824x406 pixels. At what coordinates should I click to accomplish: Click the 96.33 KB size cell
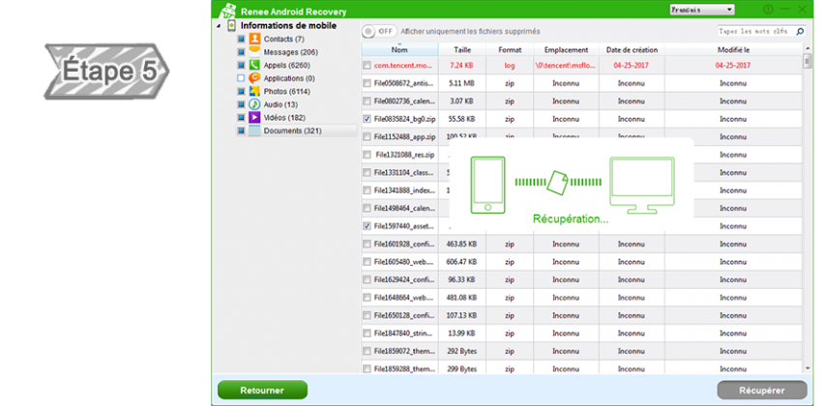[462, 280]
